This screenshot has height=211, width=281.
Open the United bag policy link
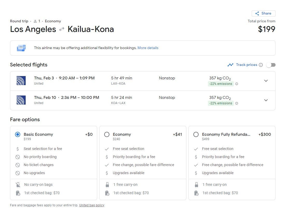[92, 205]
